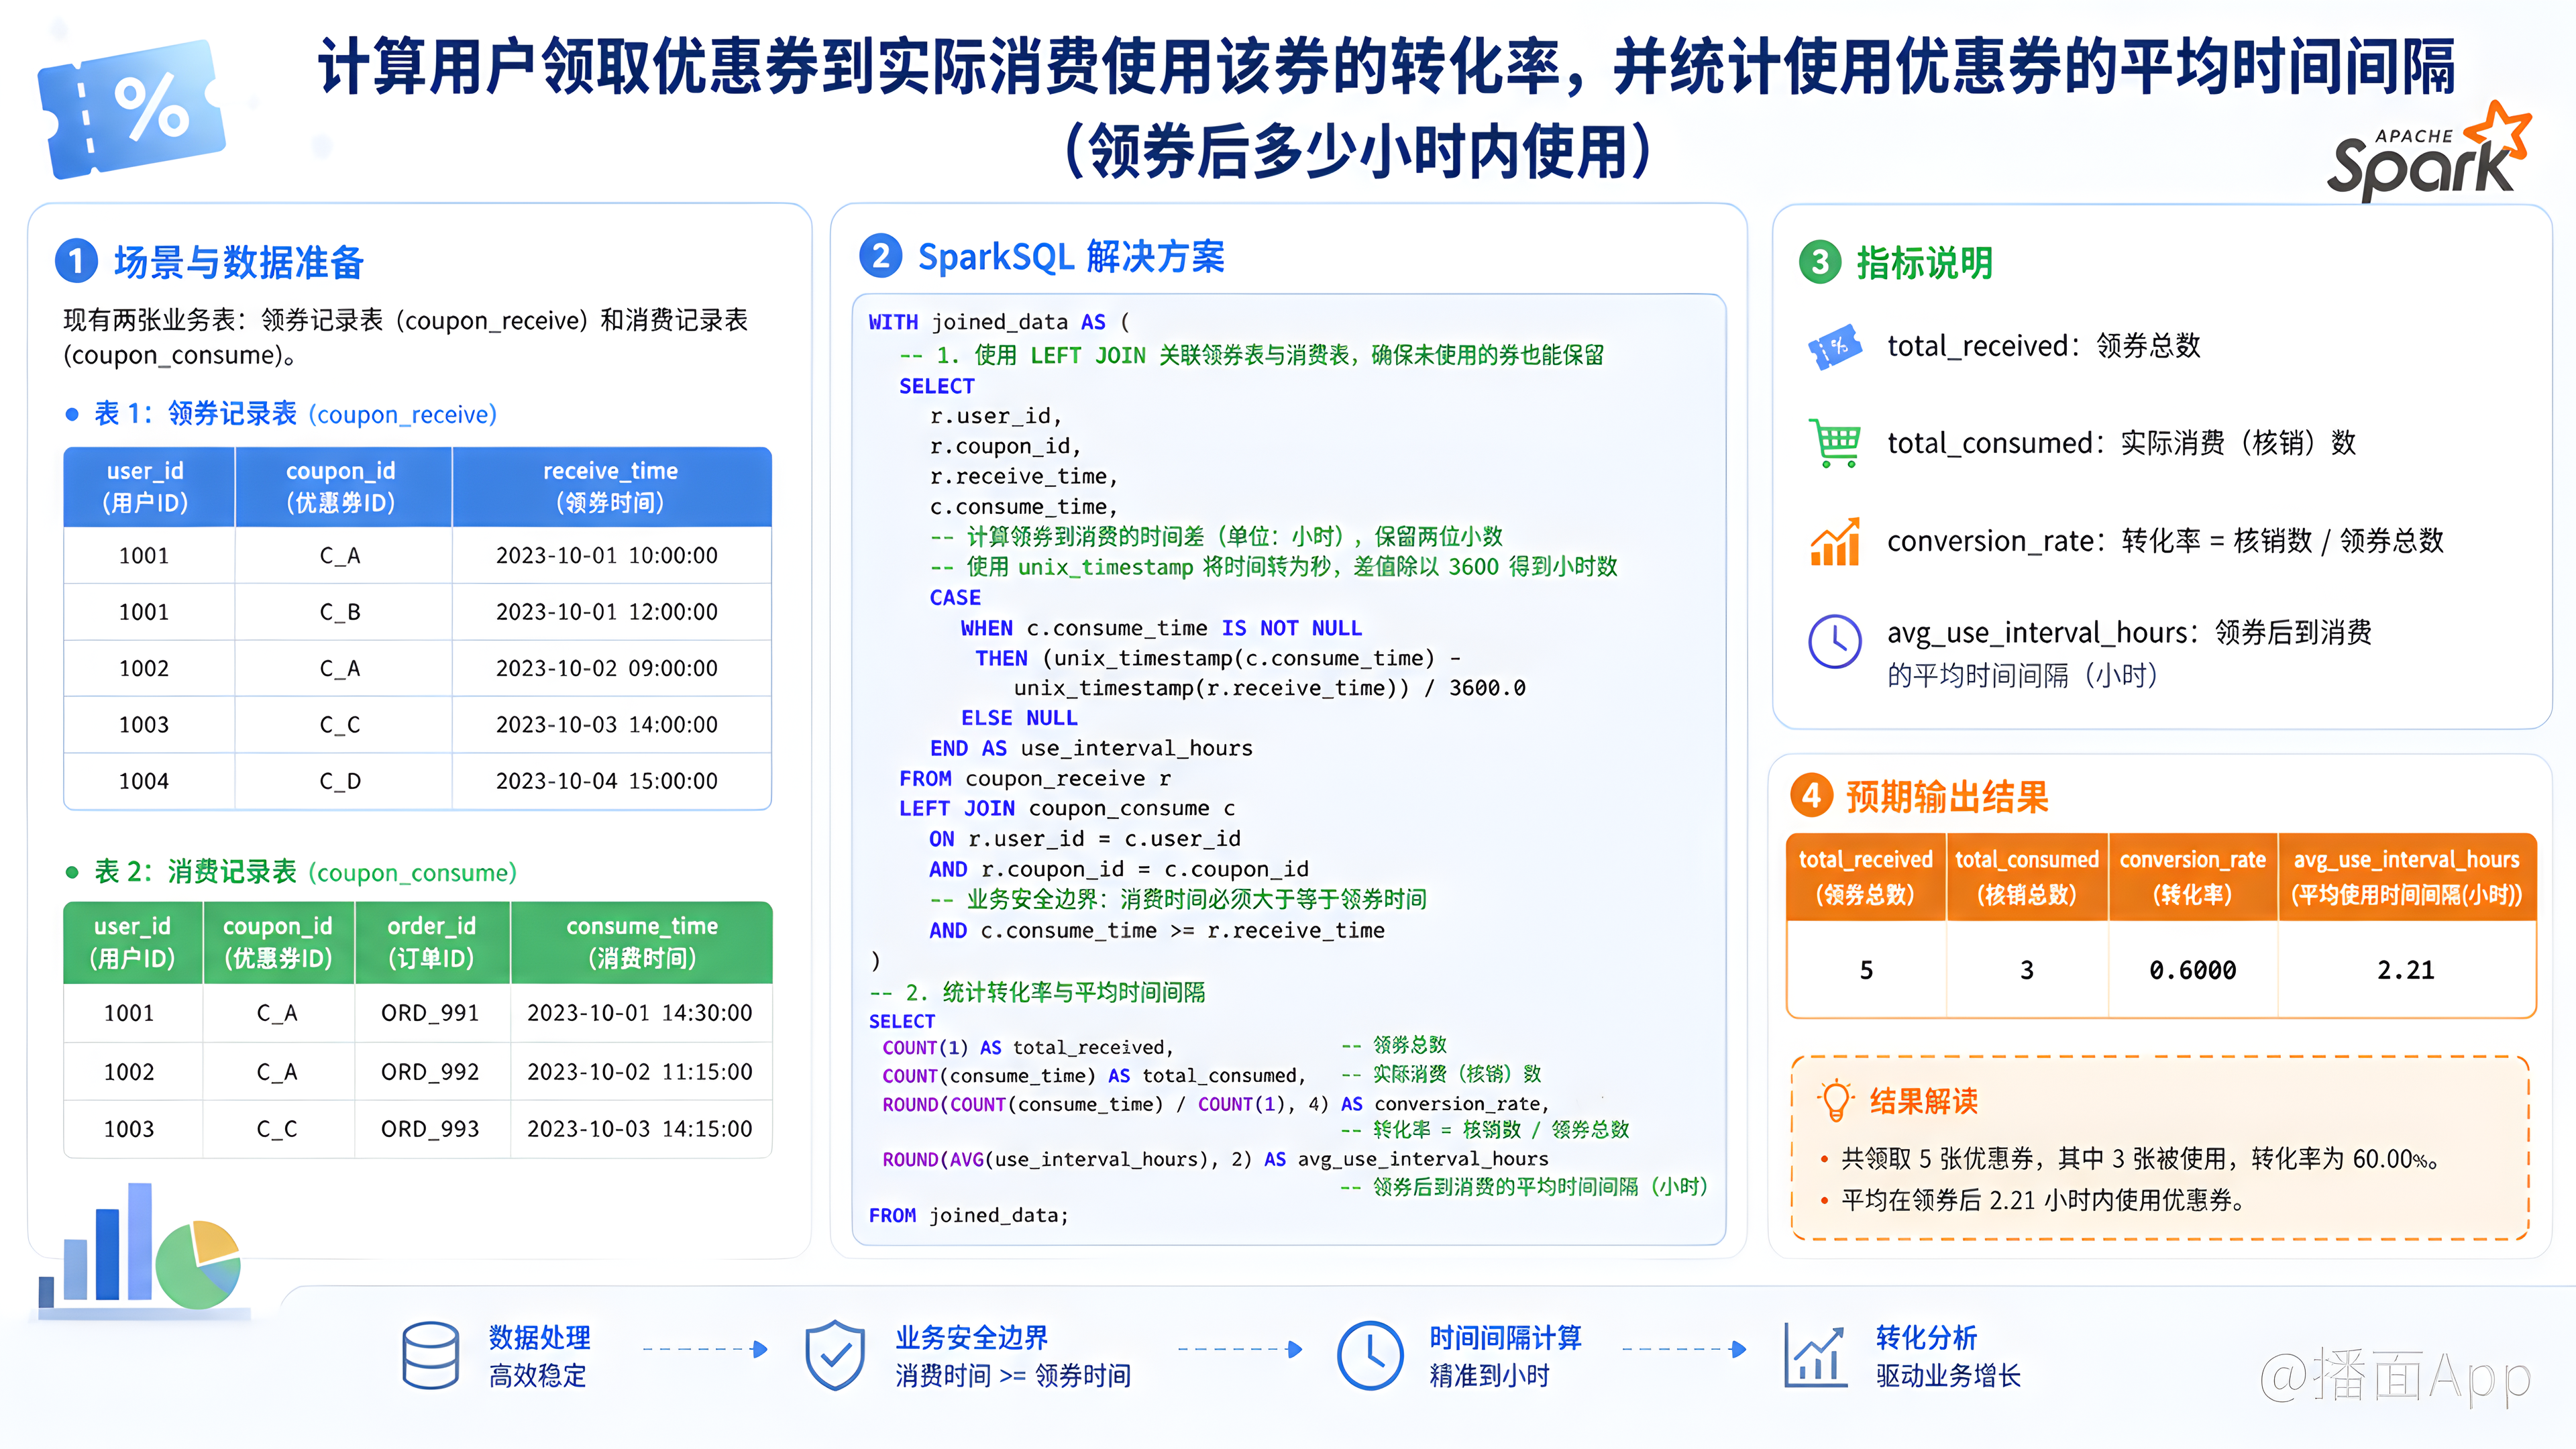Click the Apache Spark logo

click(2430, 152)
